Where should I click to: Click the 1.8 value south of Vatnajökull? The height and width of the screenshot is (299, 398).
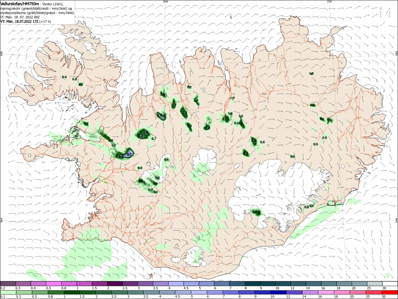257,212
